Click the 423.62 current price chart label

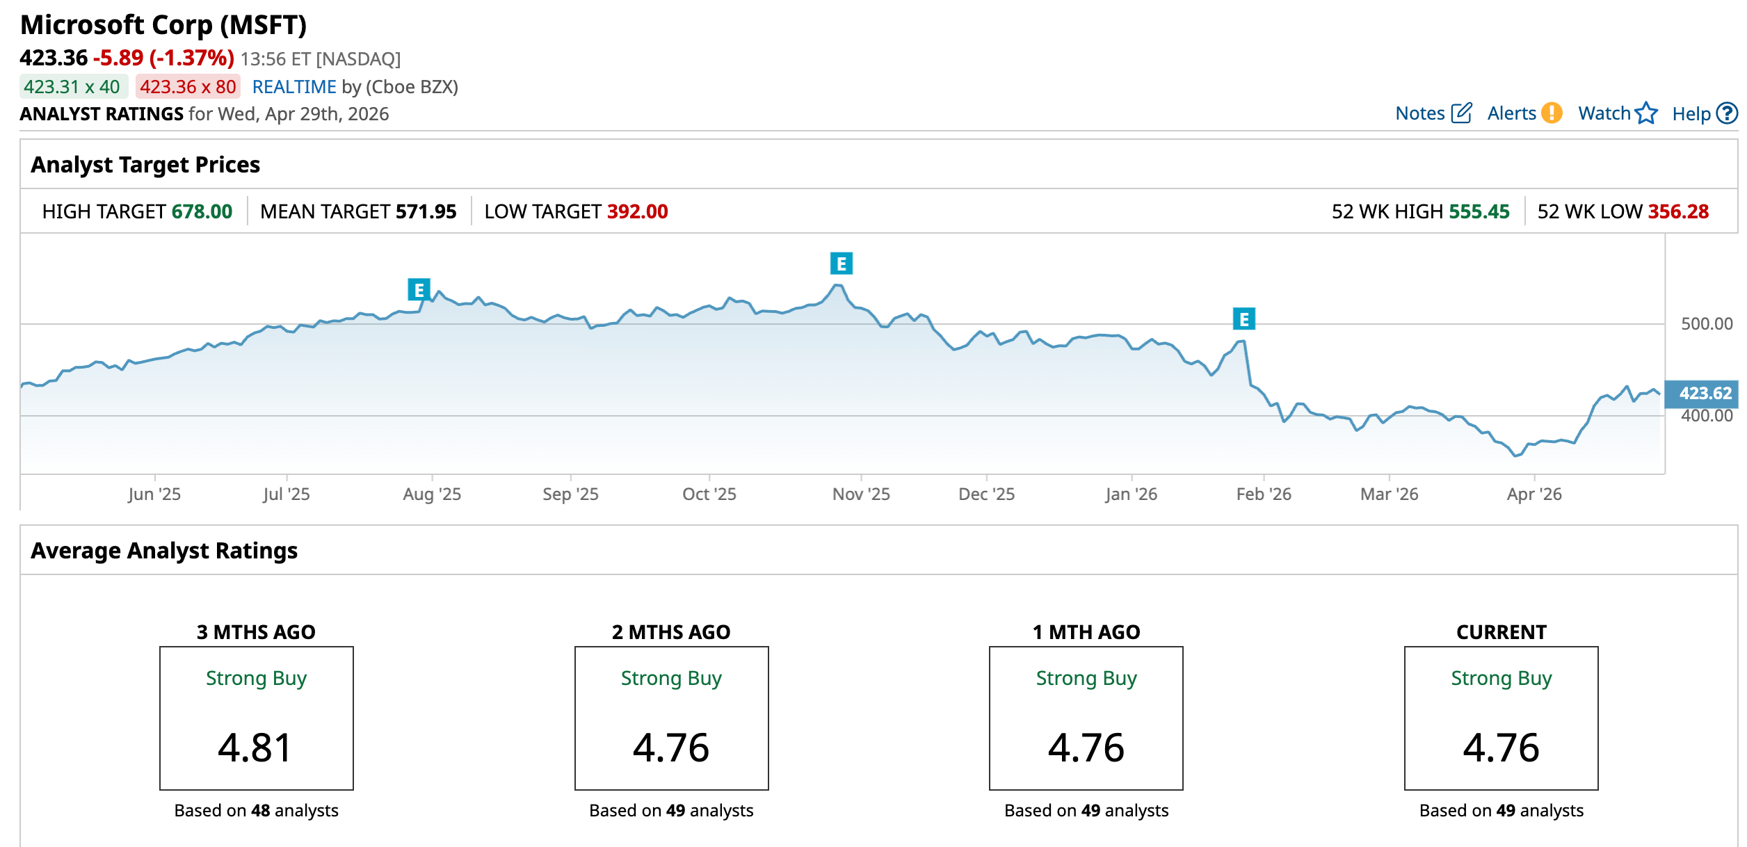1704,394
